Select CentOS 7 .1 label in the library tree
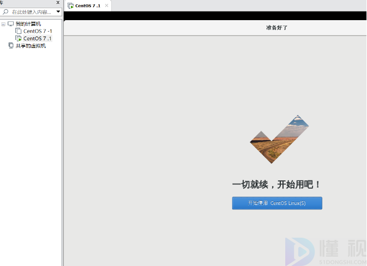367x266 pixels. 38,39
